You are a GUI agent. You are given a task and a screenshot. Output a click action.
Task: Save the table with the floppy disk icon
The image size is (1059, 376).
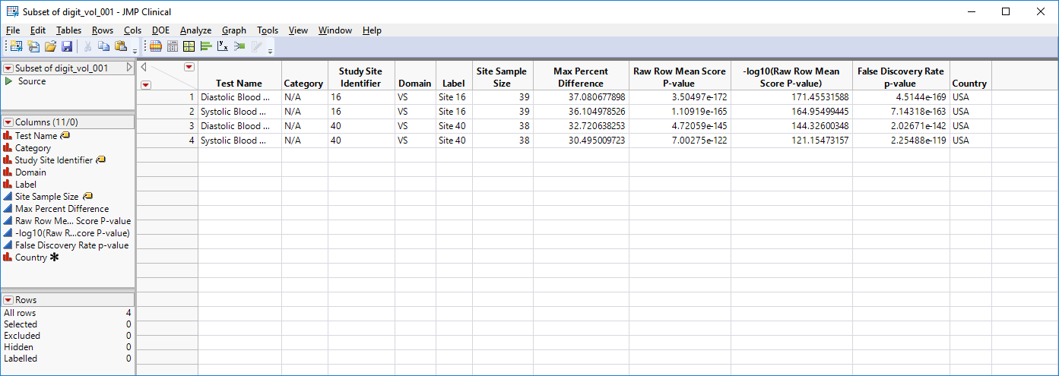click(x=67, y=47)
